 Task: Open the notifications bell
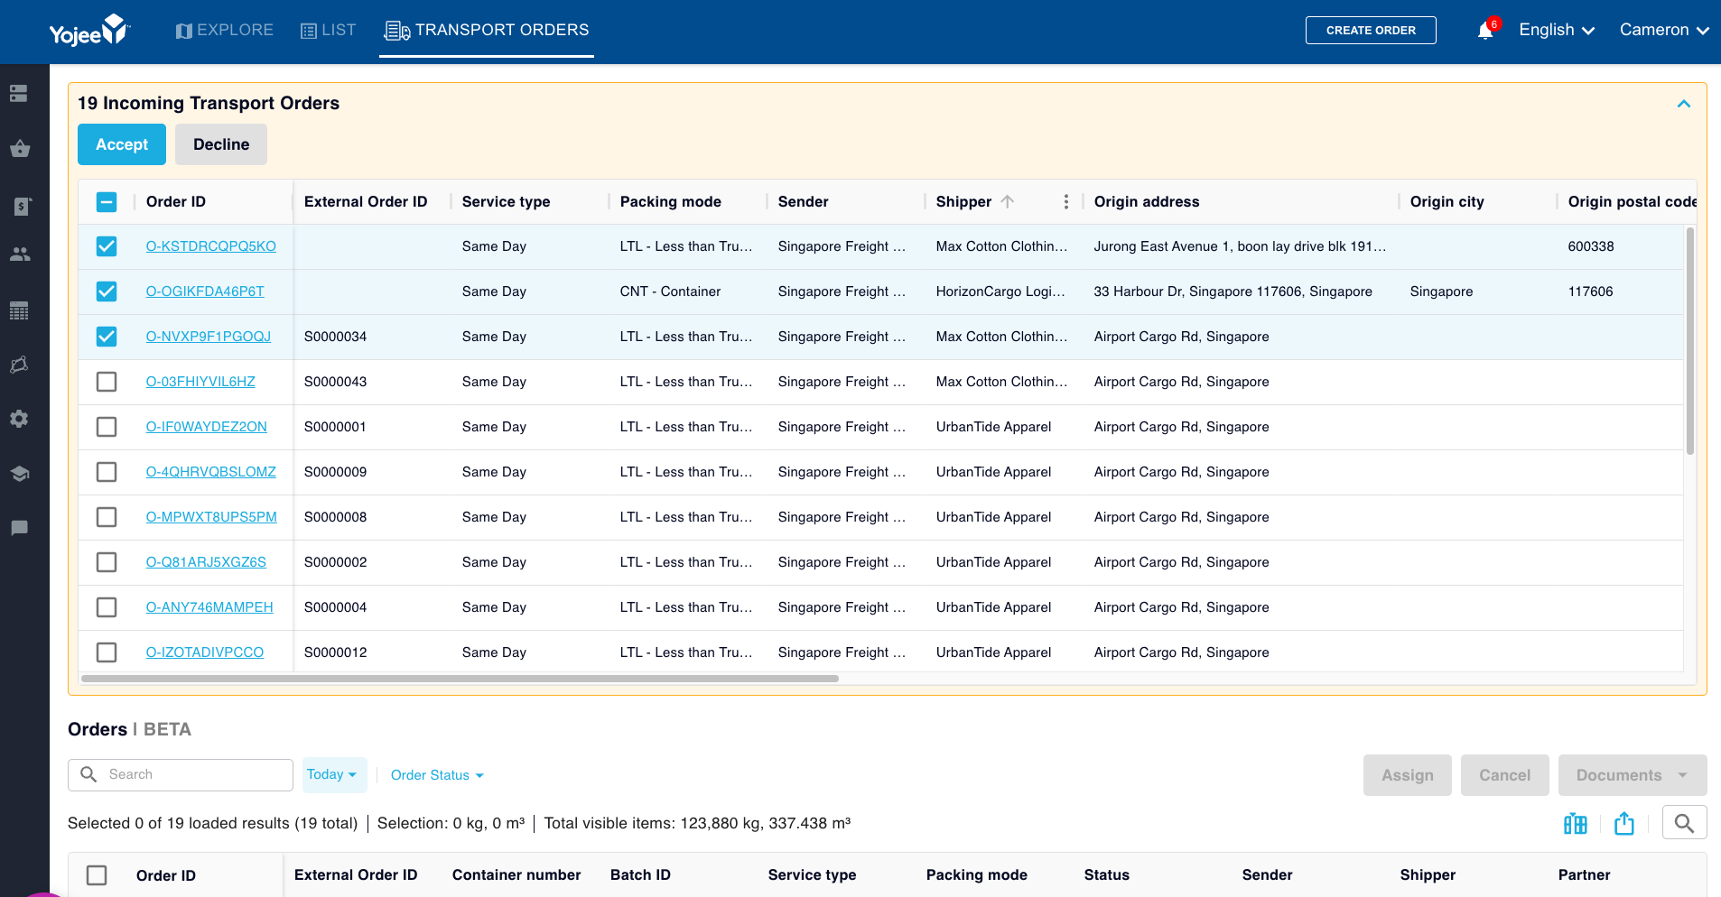pyautogui.click(x=1485, y=31)
